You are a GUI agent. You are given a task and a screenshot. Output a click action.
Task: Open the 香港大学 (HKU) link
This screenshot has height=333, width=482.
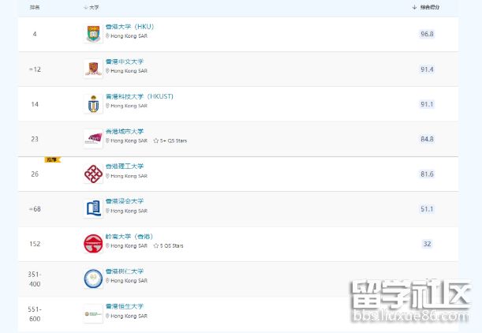pyautogui.click(x=129, y=27)
